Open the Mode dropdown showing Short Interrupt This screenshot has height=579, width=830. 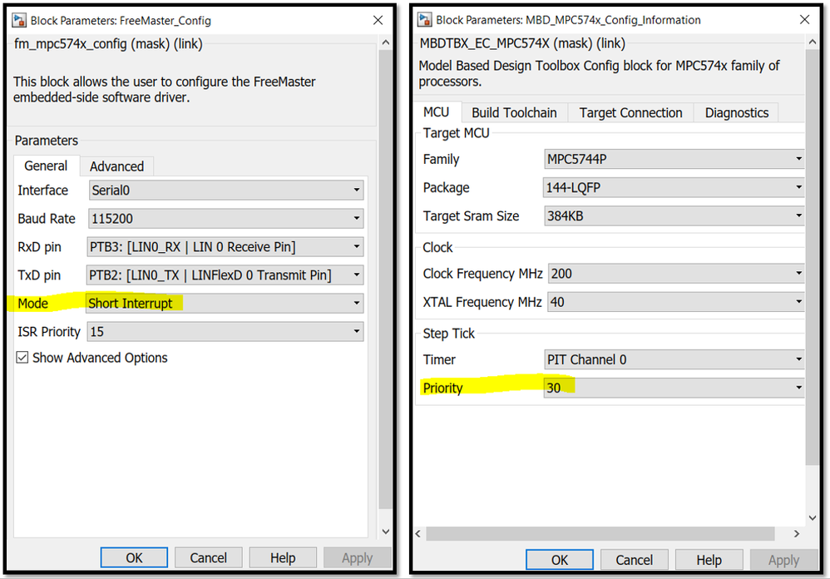click(225, 304)
